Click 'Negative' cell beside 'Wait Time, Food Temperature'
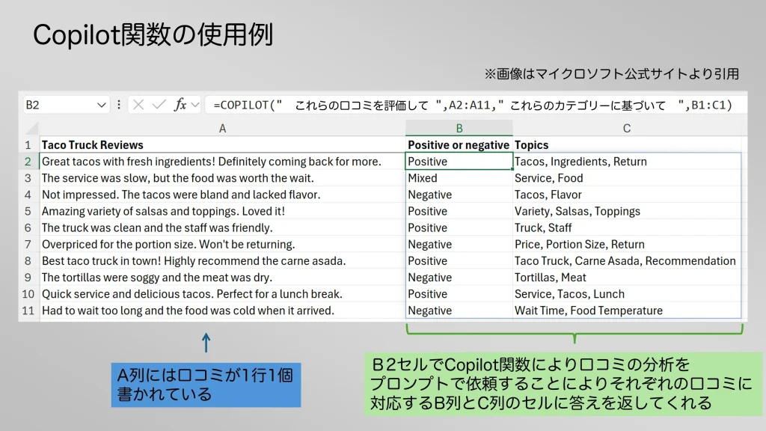 pyautogui.click(x=459, y=311)
